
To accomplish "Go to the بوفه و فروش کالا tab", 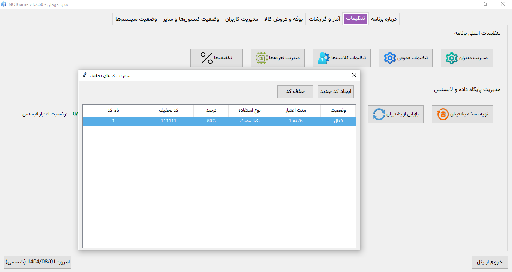I will [x=283, y=19].
